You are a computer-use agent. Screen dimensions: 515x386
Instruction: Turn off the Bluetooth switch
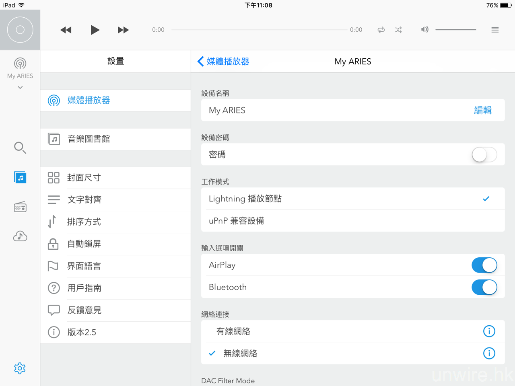[x=484, y=287]
